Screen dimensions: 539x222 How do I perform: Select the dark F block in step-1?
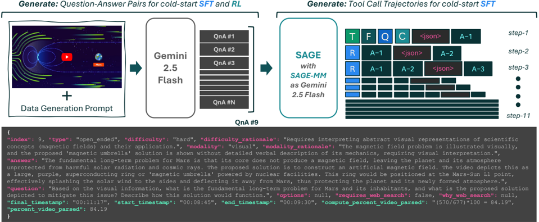[369, 36]
